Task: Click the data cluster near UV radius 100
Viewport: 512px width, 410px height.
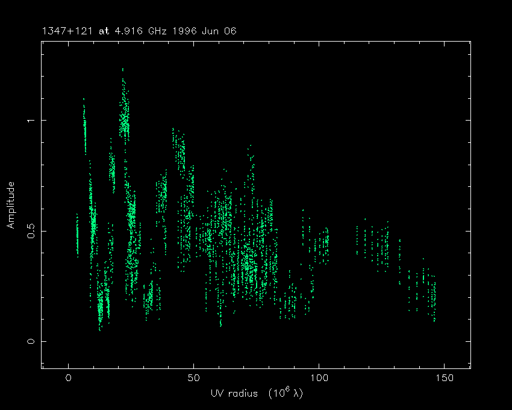Action: point(324,244)
